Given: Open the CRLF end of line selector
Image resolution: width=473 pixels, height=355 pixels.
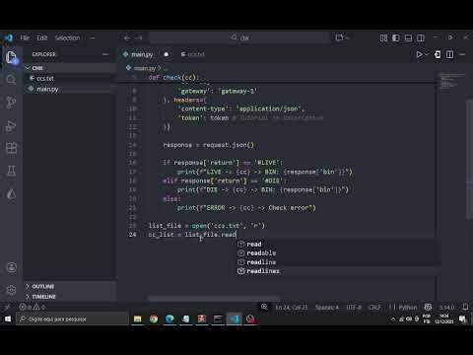Looking at the screenshot, I should pyautogui.click(x=374, y=307).
